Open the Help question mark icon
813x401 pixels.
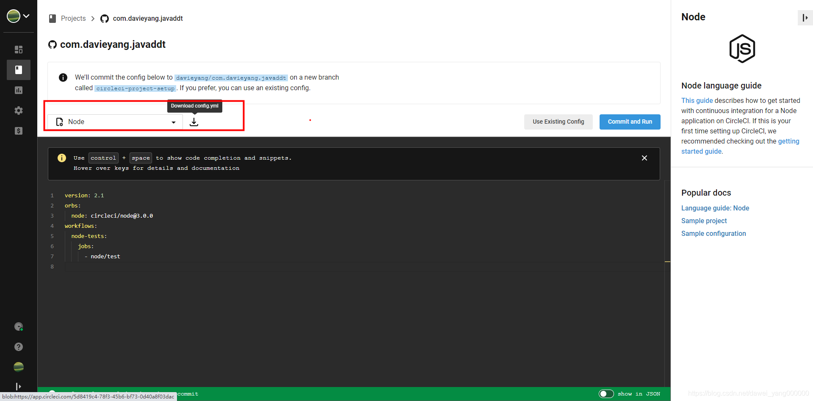click(19, 347)
